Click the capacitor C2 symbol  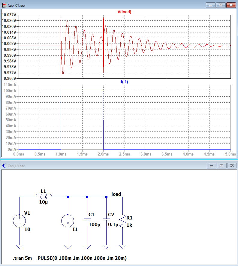[x=107, y=219]
